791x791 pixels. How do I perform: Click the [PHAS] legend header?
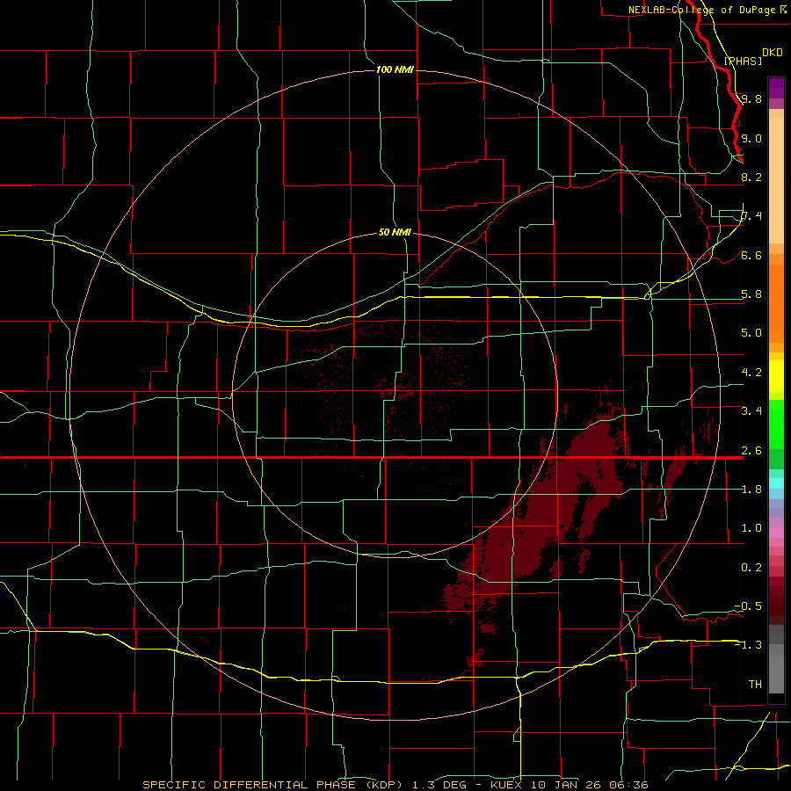[x=743, y=62]
